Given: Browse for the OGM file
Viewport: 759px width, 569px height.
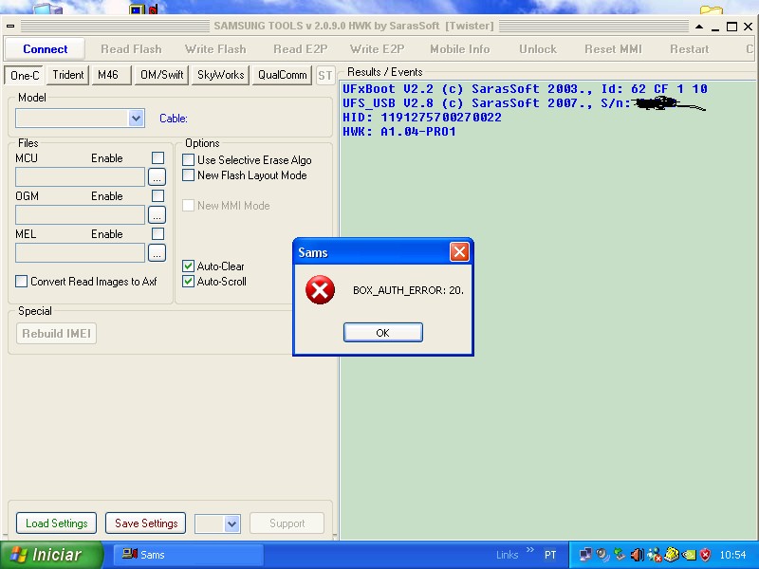Looking at the screenshot, I should coord(157,215).
